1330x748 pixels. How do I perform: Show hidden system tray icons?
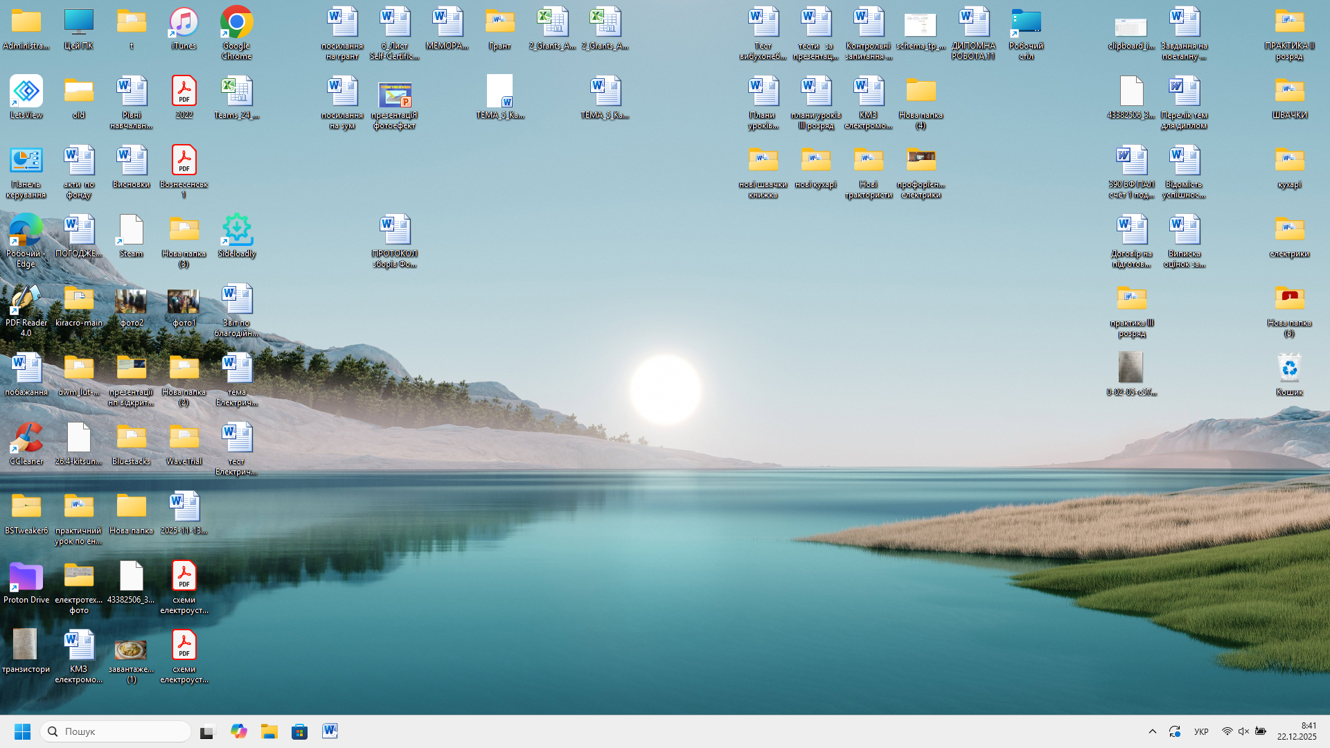click(1153, 731)
